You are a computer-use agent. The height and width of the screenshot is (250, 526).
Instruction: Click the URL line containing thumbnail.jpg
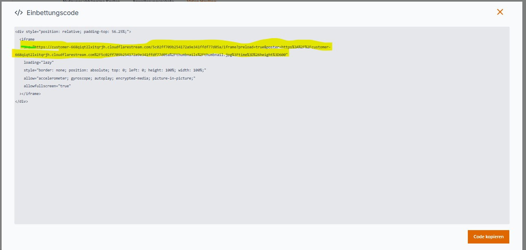click(152, 55)
